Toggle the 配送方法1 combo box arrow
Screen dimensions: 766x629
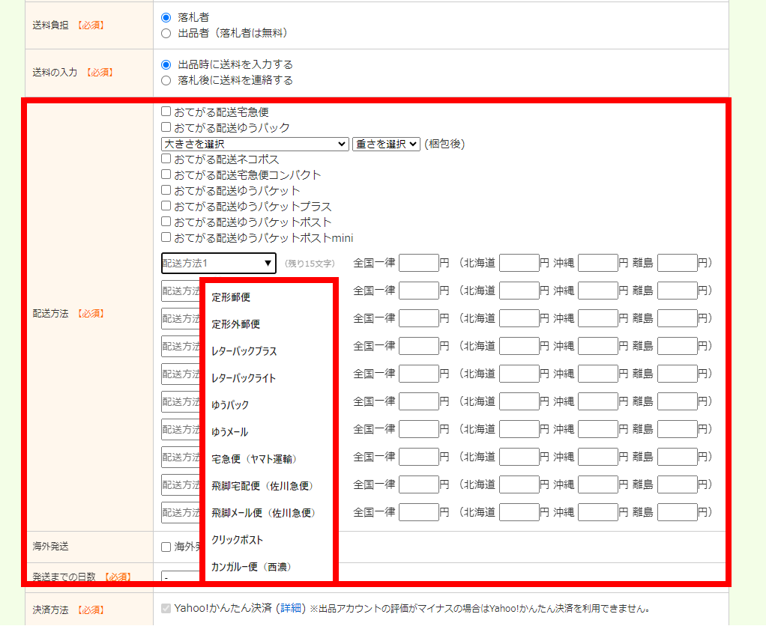[x=268, y=263]
